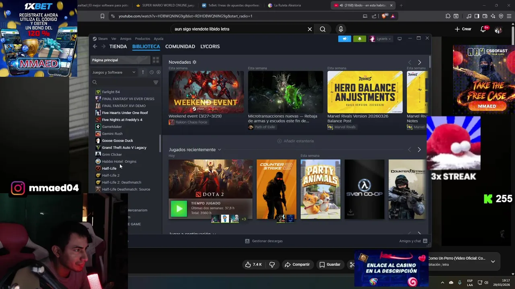Image resolution: width=515 pixels, height=289 pixels.
Task: Open the ESP LAA language indicator
Action: tap(470, 283)
